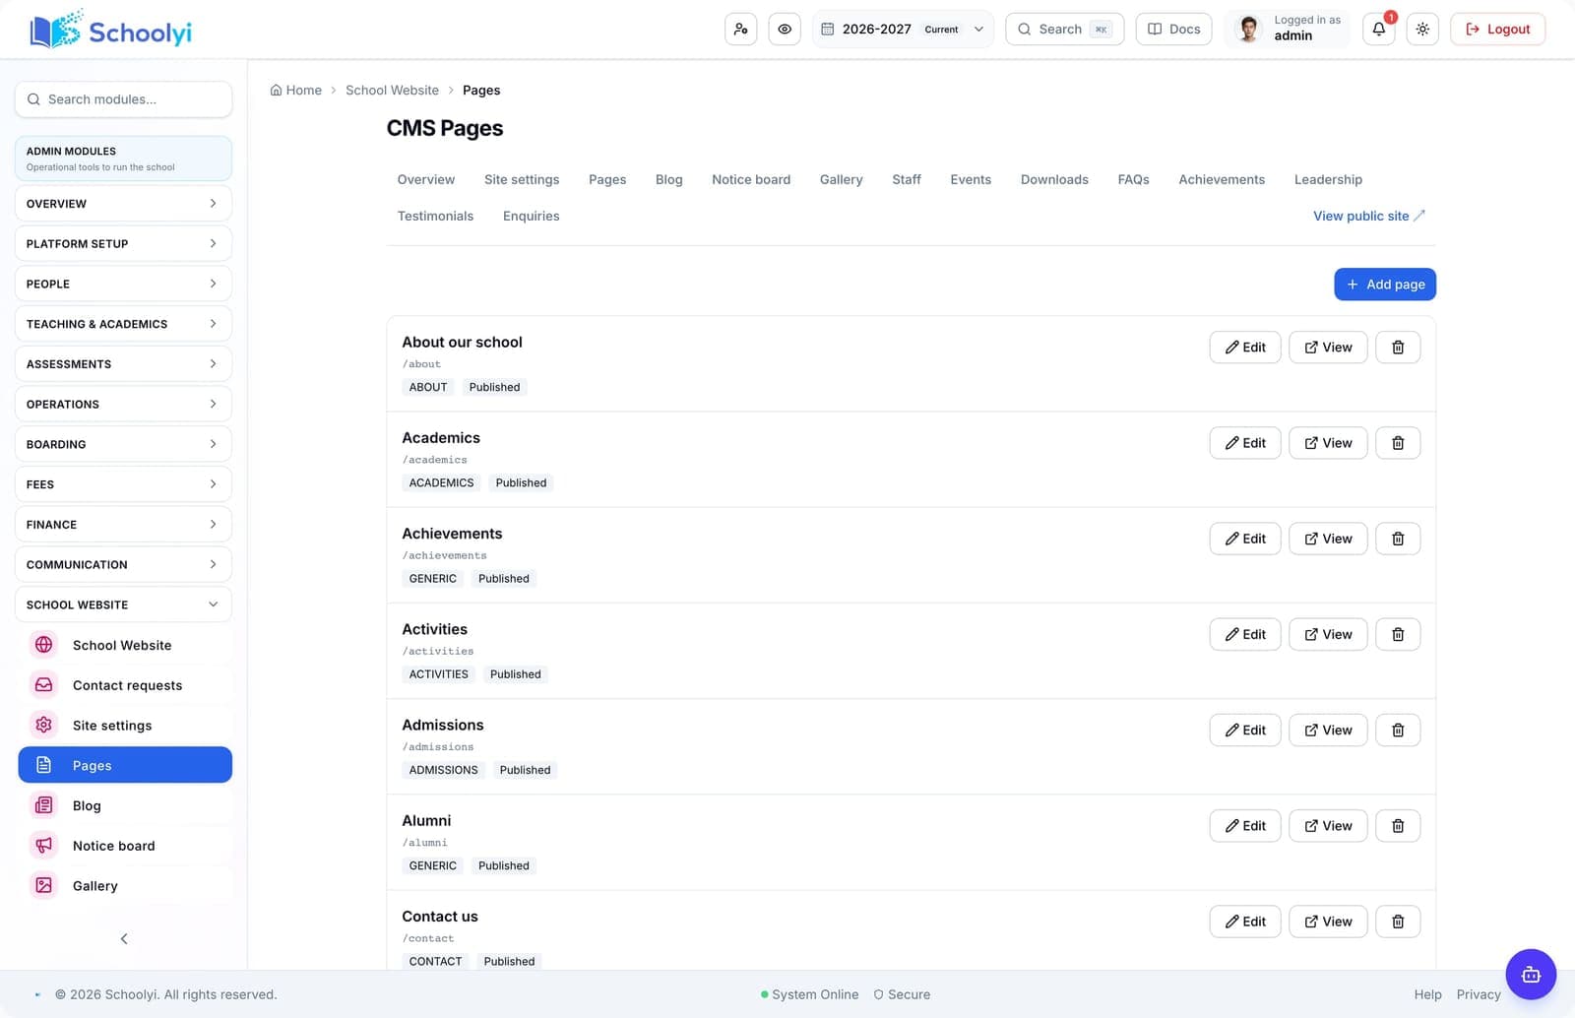
Task: Go to Home in breadcrumb
Action: (x=296, y=91)
